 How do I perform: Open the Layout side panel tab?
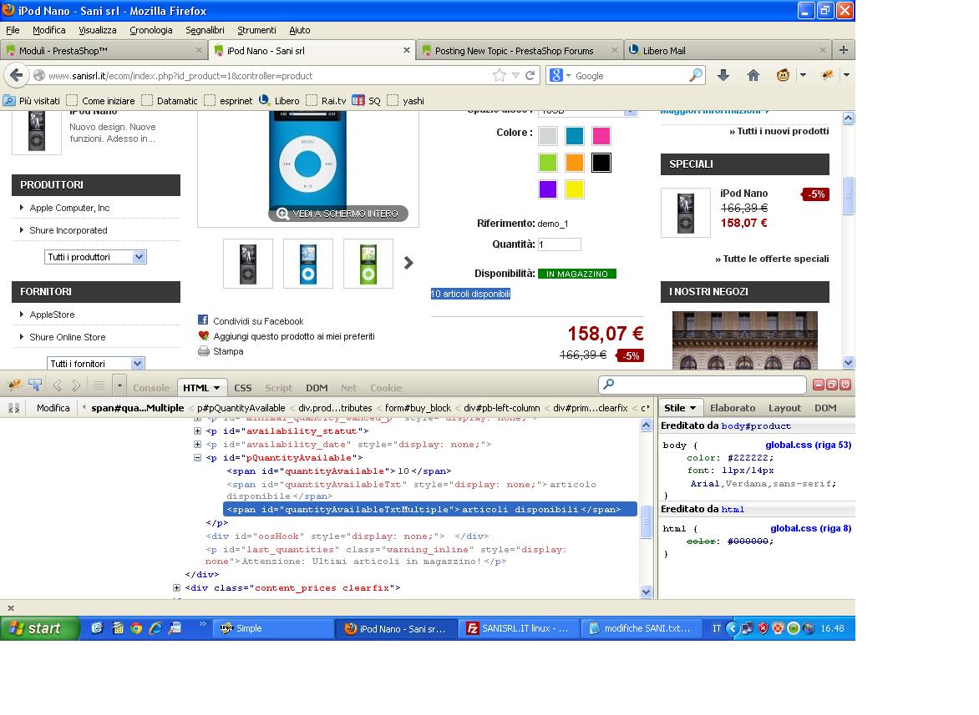784,408
